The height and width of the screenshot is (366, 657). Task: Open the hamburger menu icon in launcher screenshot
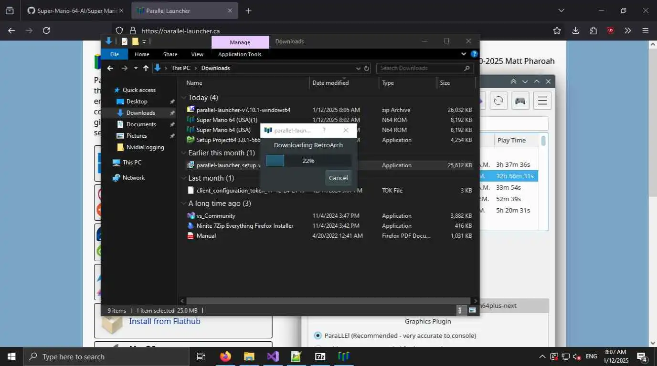(542, 101)
